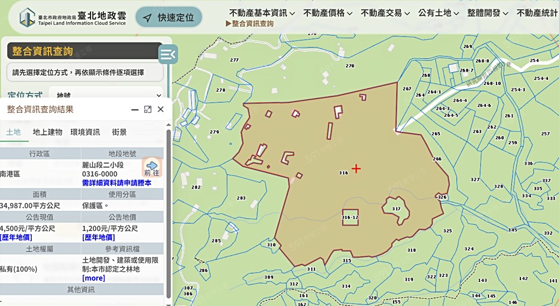Click 需詳細資料請申請謄本 link
The image size is (559, 306).
coord(116,182)
